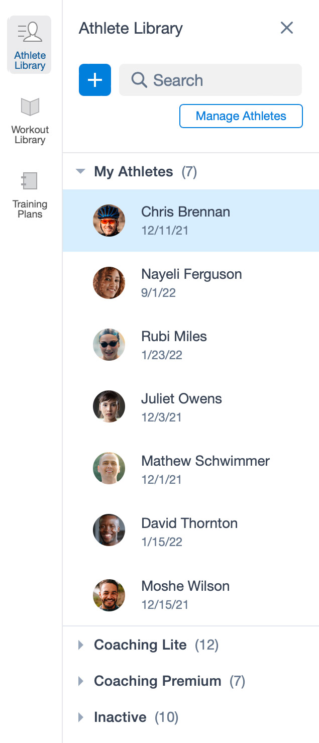
Task: Select Moshe Wilson's entry
Action: point(185,593)
